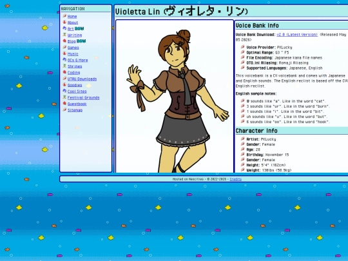Click the NEW badge next to Art
The image size is (348, 261).
click(79, 28)
